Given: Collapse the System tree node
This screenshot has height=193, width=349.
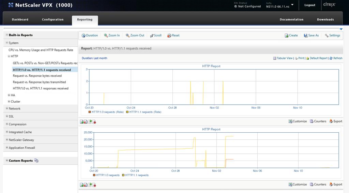Looking at the screenshot, I should tap(7, 43).
